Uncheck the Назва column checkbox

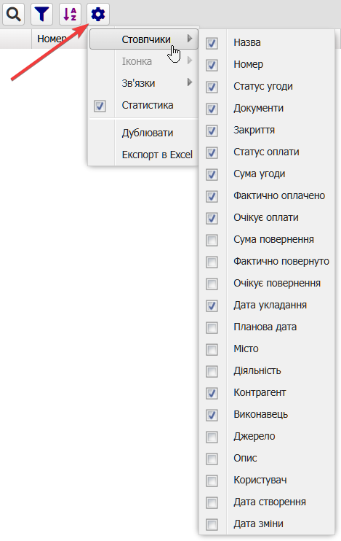click(212, 43)
